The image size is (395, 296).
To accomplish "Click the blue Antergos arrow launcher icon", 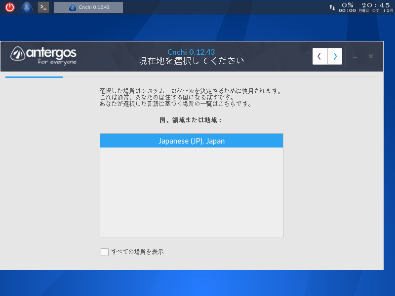I will [x=26, y=7].
